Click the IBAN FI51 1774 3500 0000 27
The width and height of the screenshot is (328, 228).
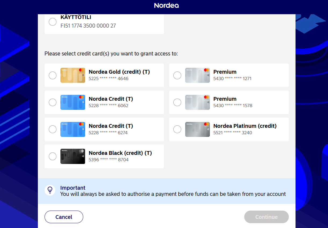88,26
